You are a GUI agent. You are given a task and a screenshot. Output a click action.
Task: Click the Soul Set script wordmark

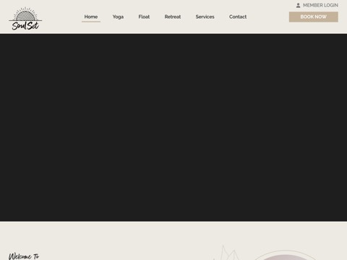[25, 26]
